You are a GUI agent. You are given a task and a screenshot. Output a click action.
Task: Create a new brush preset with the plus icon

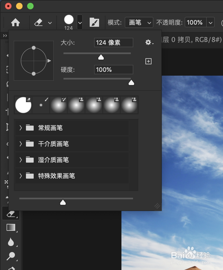click(x=148, y=61)
